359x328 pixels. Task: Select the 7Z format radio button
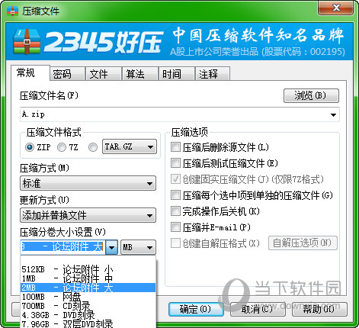click(62, 147)
